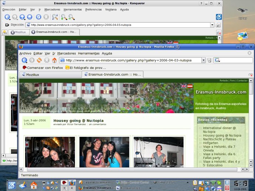255x191 pixels.
Task: Click the KDE logo in Konqueror toolbar
Action: [218, 17]
